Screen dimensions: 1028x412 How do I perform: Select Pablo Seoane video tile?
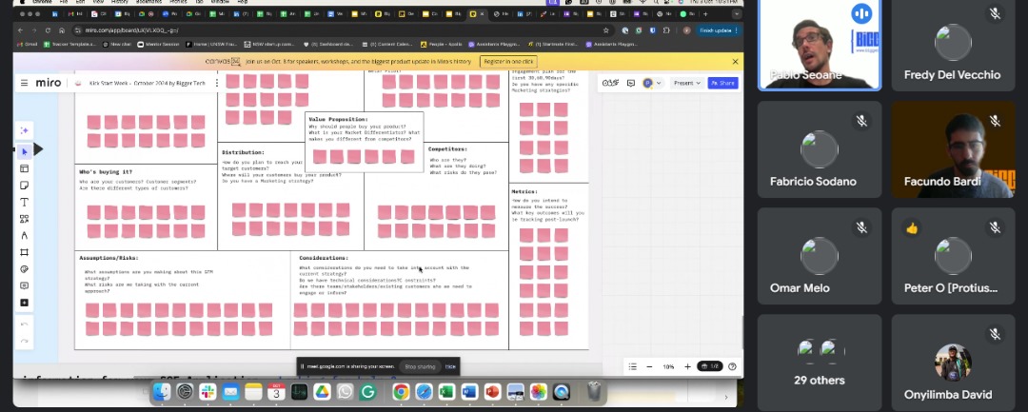coord(820,45)
